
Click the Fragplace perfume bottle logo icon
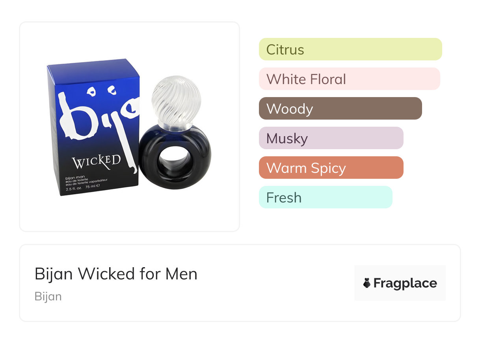367,283
